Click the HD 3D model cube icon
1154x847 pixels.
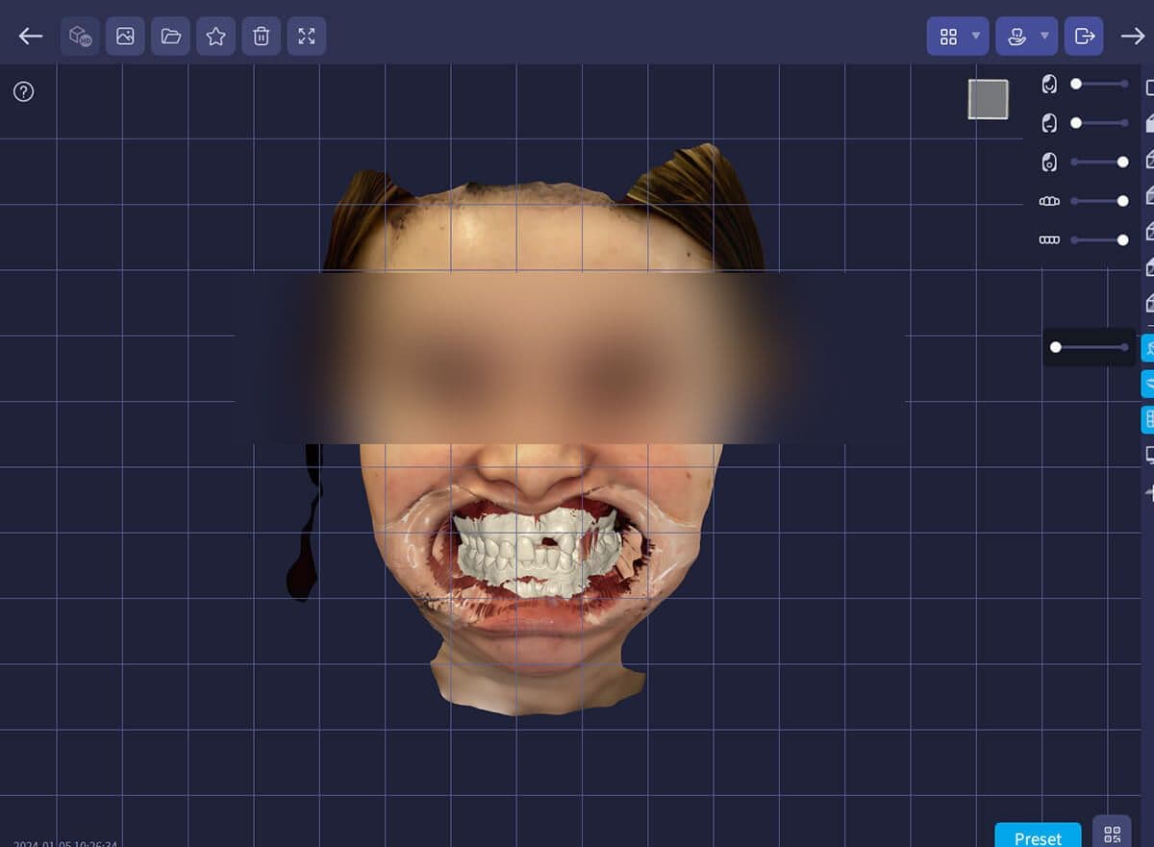(x=80, y=37)
